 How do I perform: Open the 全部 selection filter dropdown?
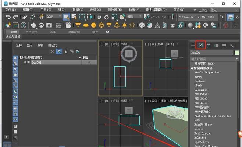tap(54, 16)
